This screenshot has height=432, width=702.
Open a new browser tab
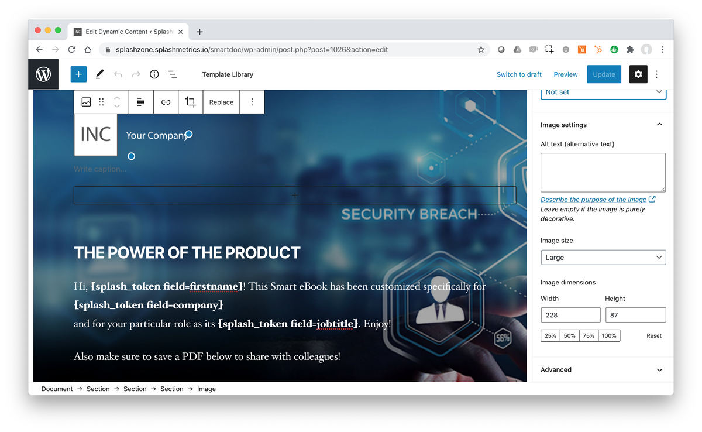199,32
